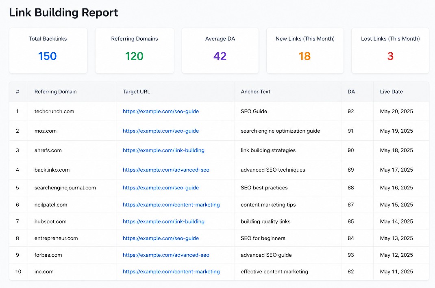Open the content-marketing link in the inc.com row
This screenshot has width=435, height=288.
coord(171,272)
